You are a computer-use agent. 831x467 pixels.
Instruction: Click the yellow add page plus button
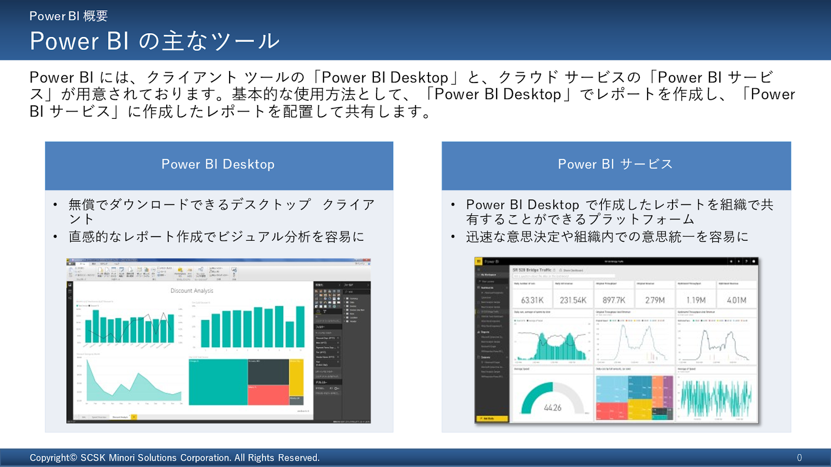click(133, 417)
